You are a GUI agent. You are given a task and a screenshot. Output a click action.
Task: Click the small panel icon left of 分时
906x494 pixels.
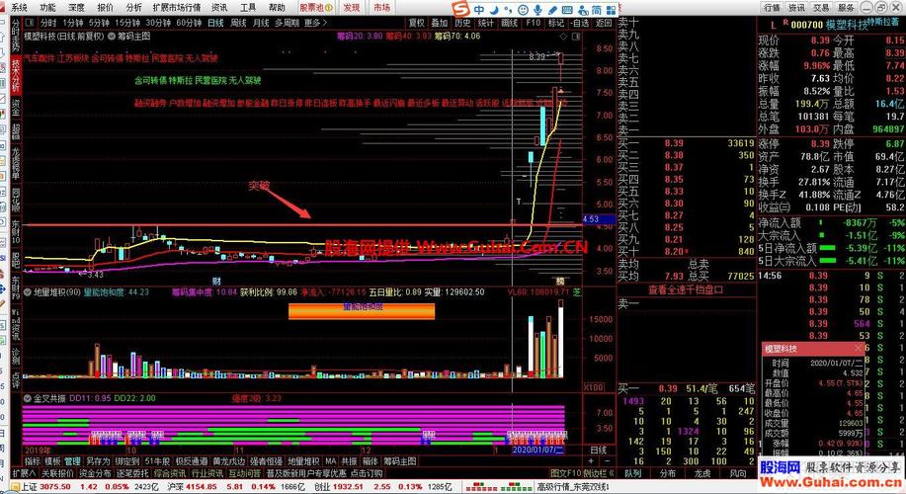tap(30, 23)
